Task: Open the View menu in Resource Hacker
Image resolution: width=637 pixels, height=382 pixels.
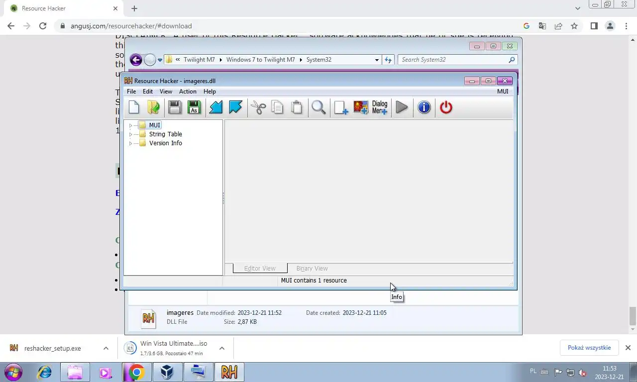Action: (166, 92)
